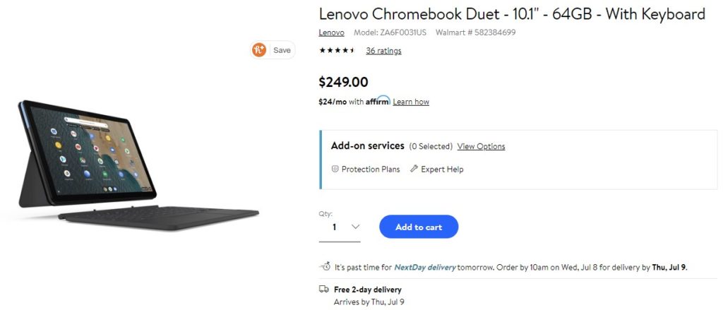Click the affirm Learn how link

(411, 102)
